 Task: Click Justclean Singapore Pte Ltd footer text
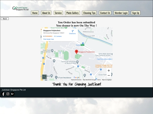click(14, 90)
